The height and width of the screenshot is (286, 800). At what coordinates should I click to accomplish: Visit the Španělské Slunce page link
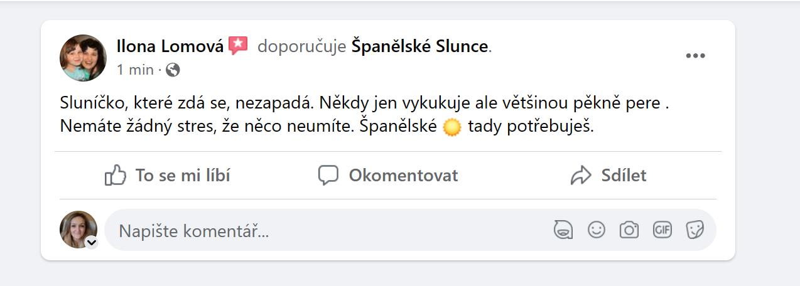(419, 46)
